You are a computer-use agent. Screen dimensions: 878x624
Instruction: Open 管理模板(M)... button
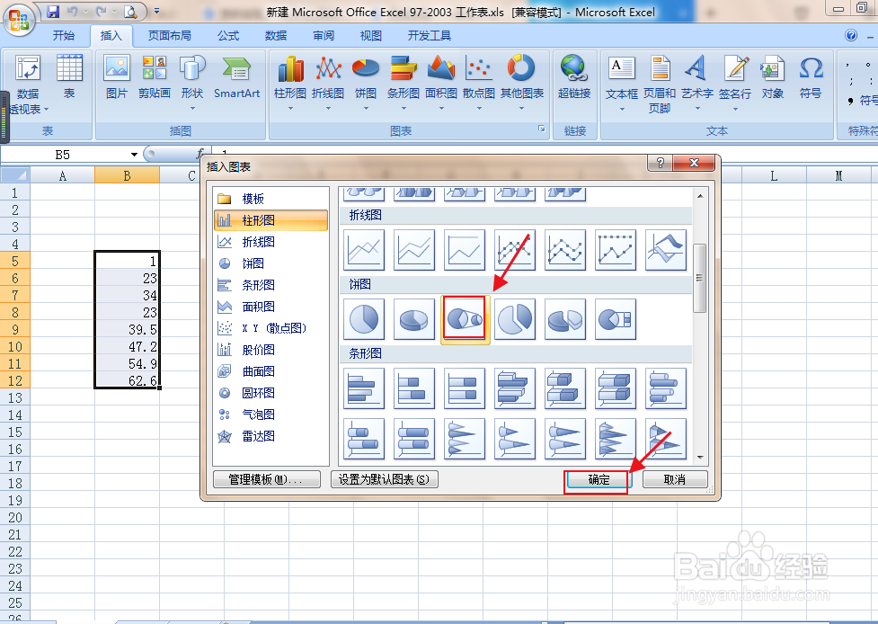coord(267,479)
